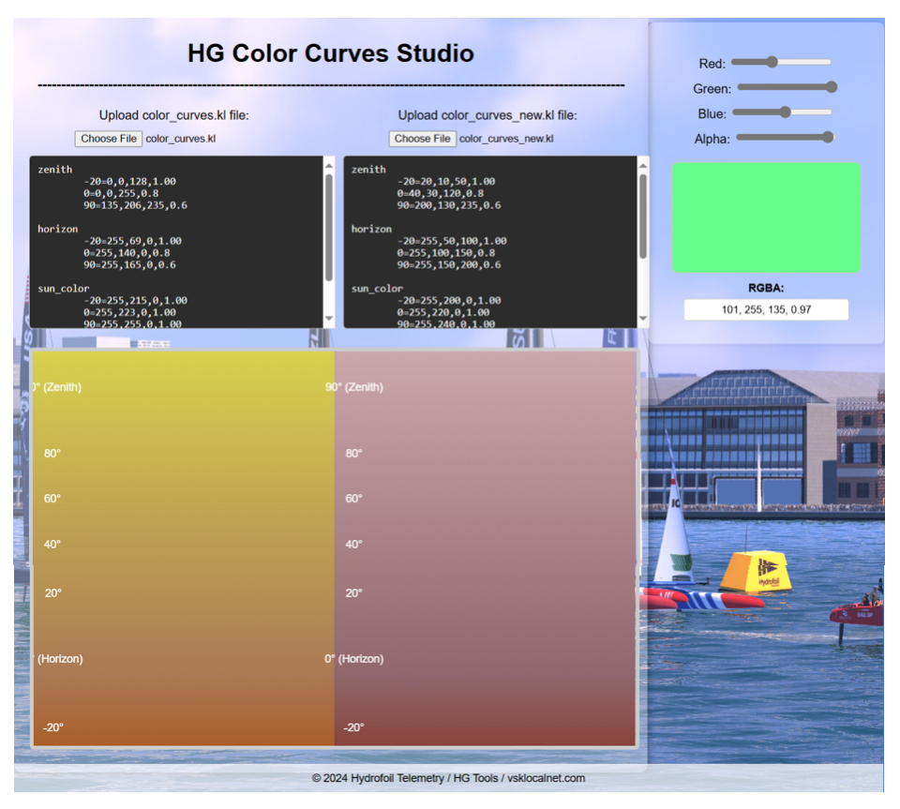Screen dimensions: 900x809
Task: Click the 'RGBA:' label
Action: coord(766,288)
